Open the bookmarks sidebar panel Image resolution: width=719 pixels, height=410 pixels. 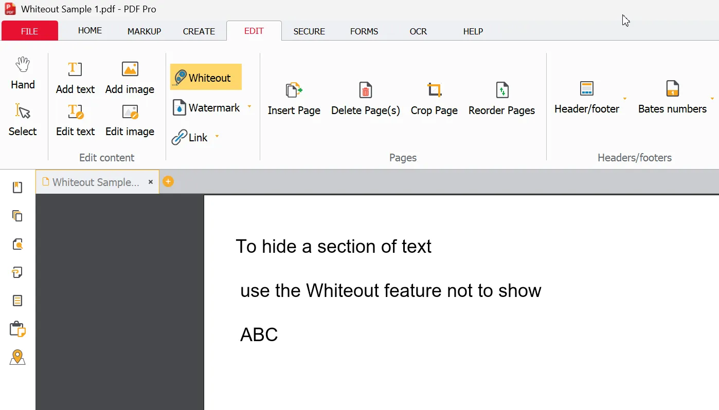coord(17,188)
